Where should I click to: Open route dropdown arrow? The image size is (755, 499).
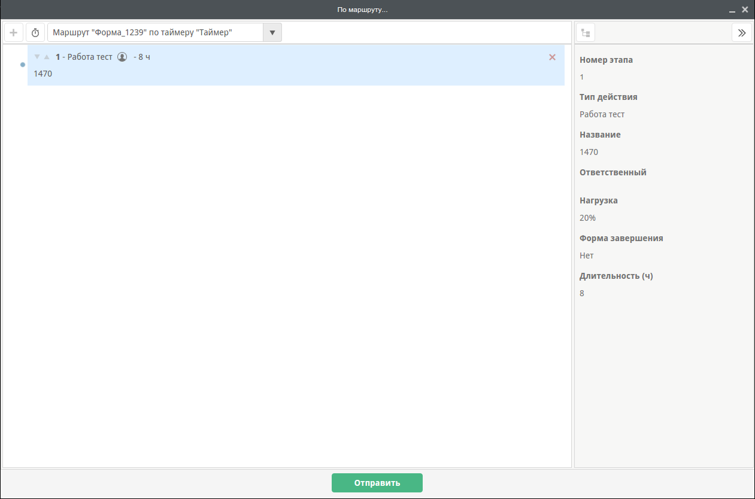click(x=272, y=32)
